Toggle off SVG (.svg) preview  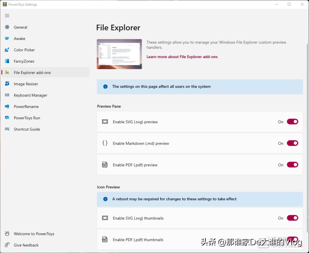tap(292, 121)
